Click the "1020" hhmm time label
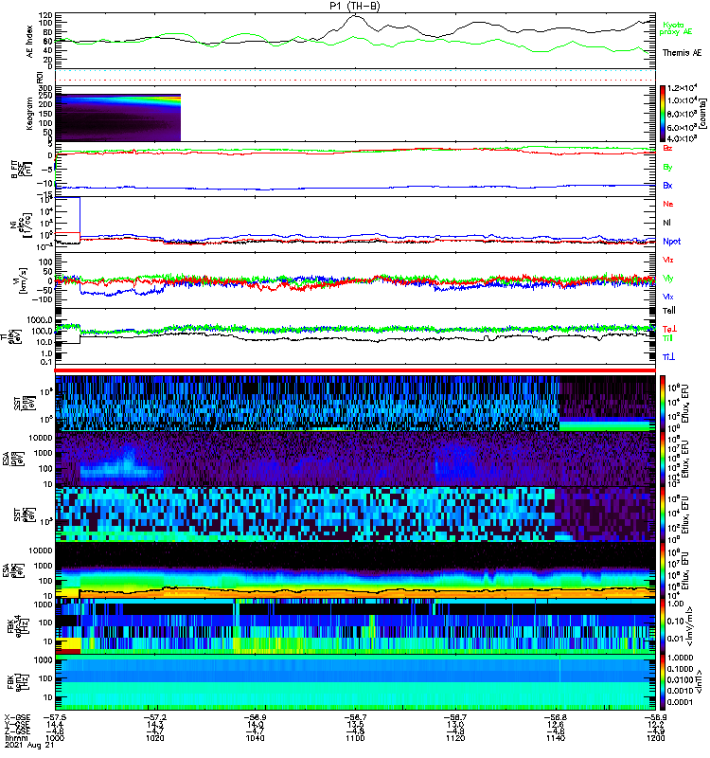 (x=154, y=738)
